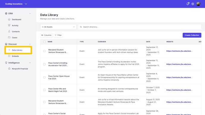
Task: Click the Discover database icon
Action: [x=6, y=44]
